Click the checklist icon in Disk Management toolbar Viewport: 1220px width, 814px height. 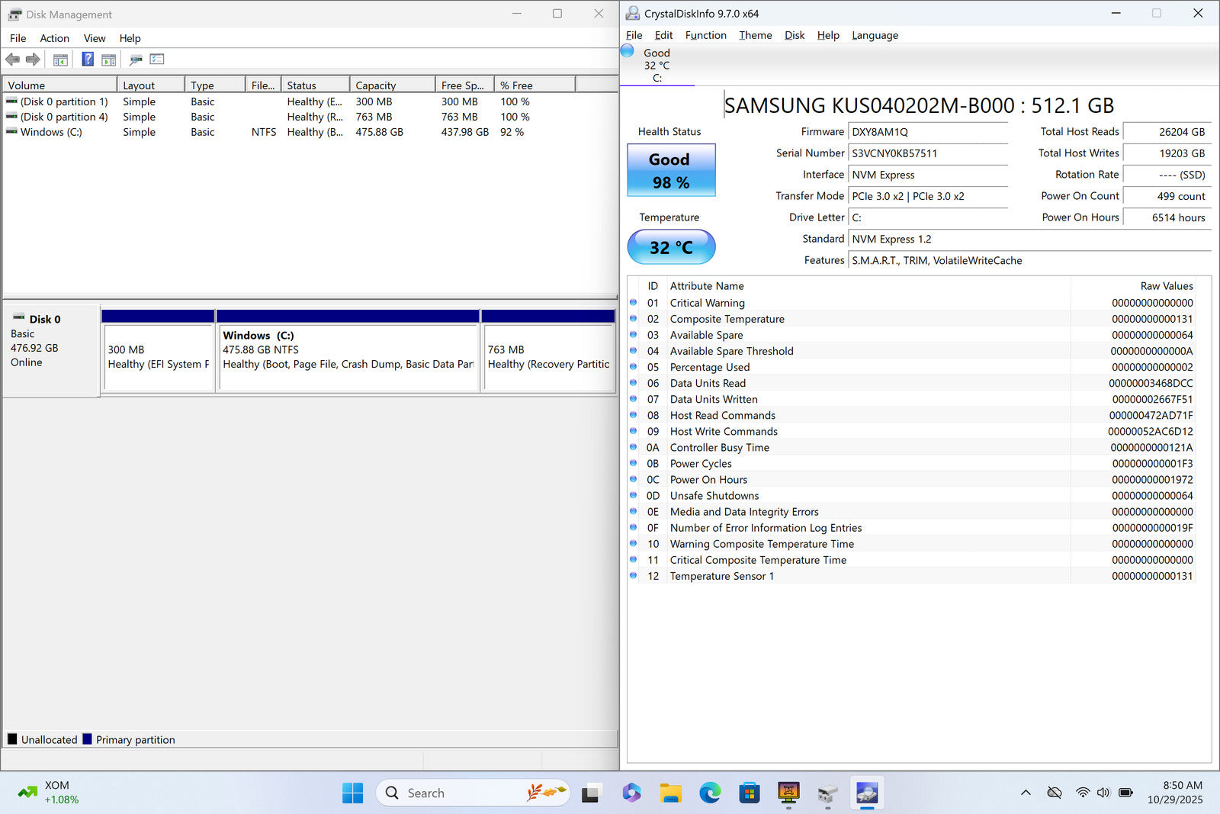click(x=157, y=60)
